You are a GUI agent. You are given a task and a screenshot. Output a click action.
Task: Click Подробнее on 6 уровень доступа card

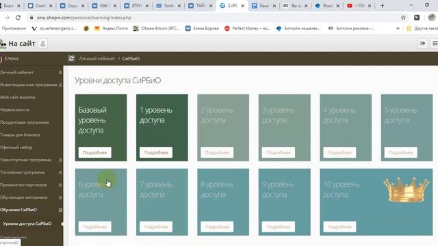(95, 227)
